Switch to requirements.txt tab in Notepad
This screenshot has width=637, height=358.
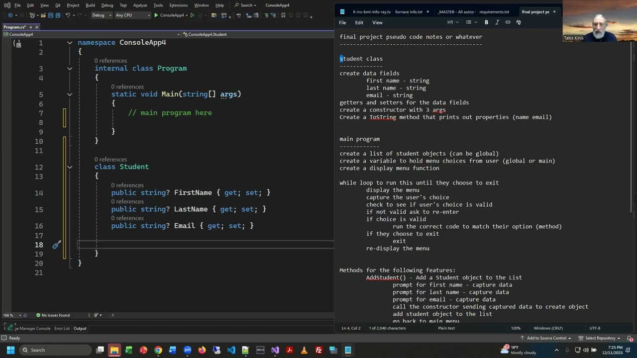494,12
